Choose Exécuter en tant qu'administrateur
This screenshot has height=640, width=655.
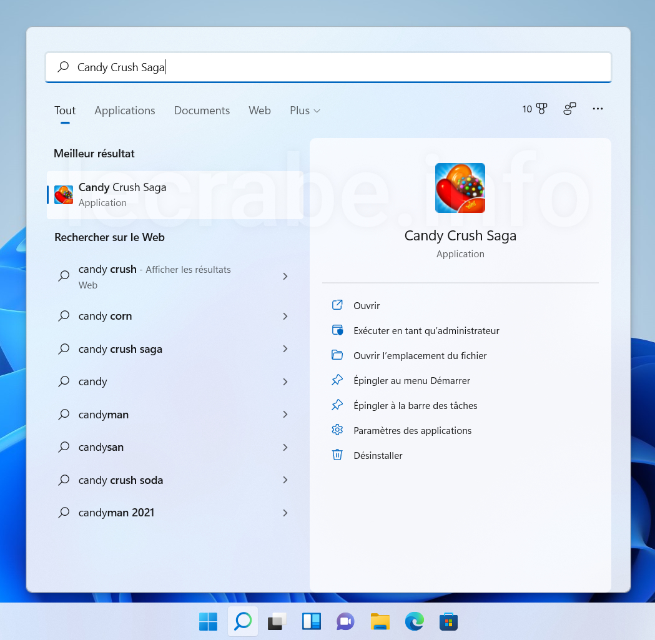tap(426, 331)
